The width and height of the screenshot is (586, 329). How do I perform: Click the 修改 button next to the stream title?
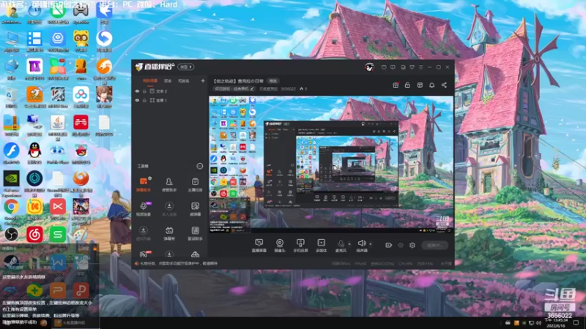pyautogui.click(x=273, y=81)
